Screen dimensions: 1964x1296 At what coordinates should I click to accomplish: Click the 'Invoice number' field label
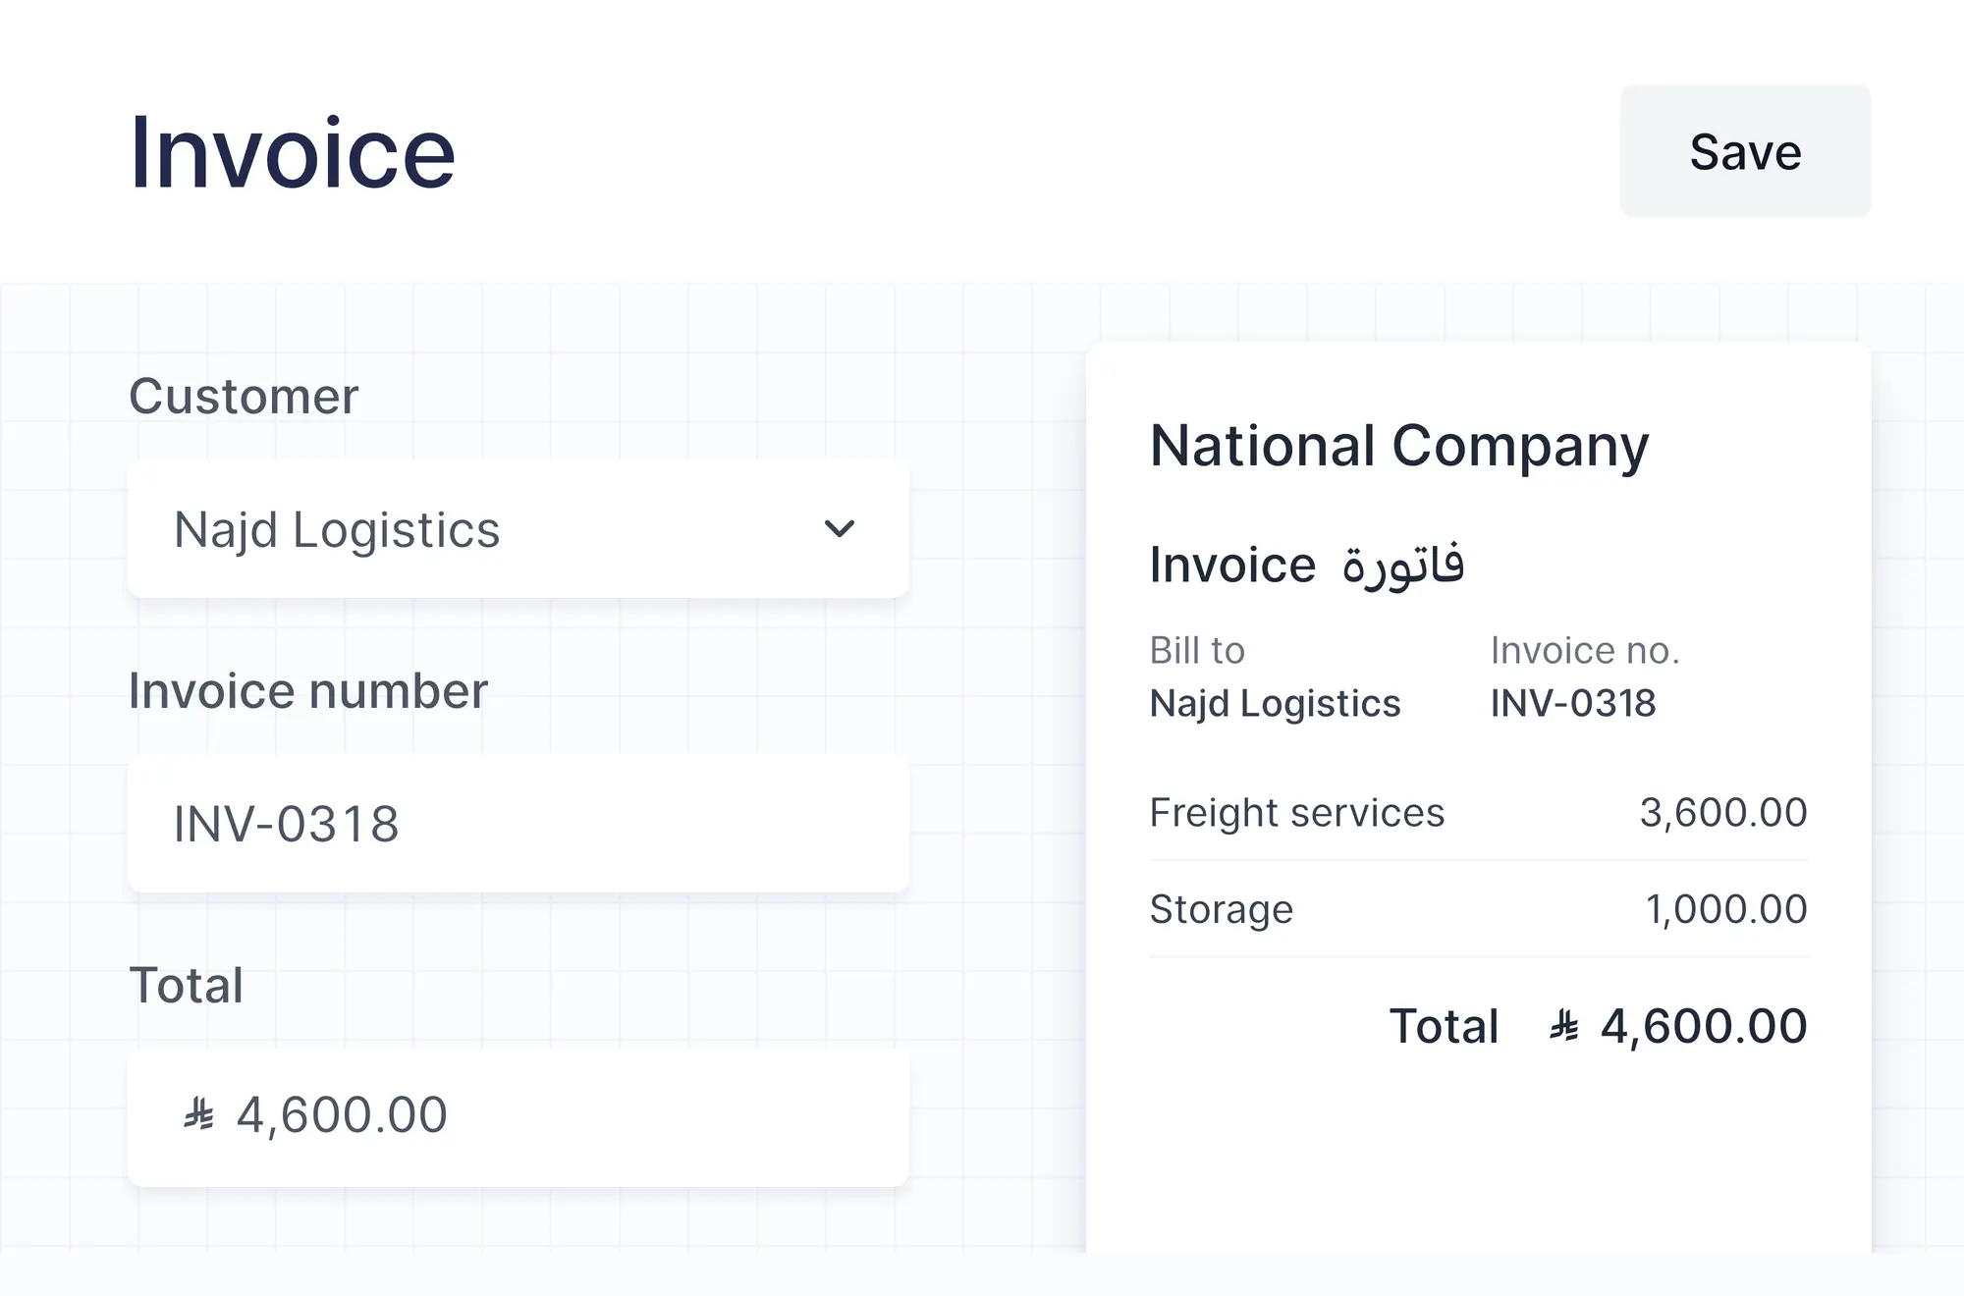(308, 691)
